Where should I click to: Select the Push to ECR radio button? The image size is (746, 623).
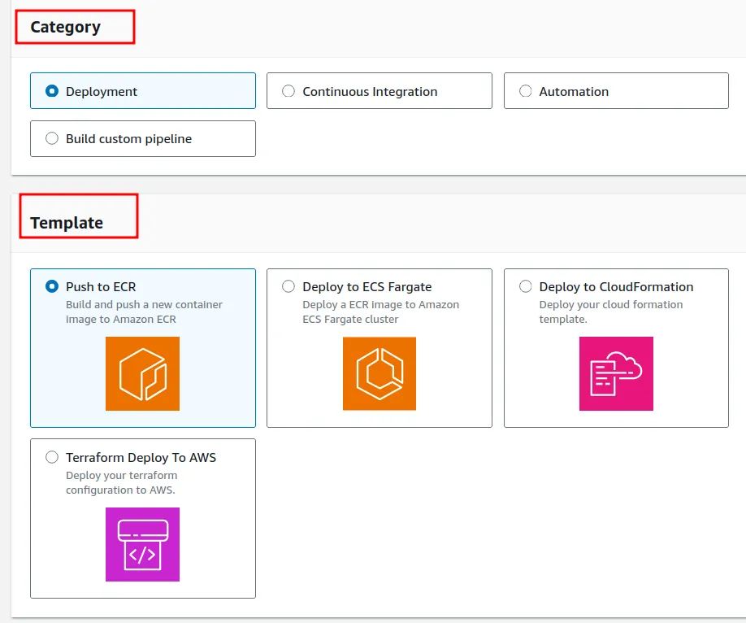[x=52, y=286]
